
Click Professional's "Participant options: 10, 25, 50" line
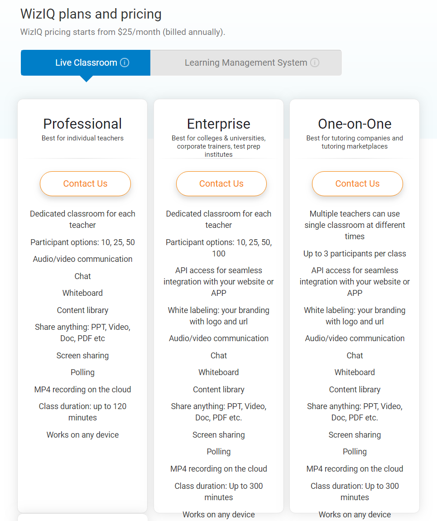tap(82, 242)
